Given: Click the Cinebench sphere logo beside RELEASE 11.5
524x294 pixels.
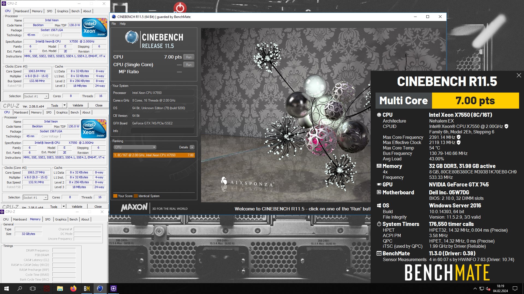Looking at the screenshot, I should [x=132, y=38].
